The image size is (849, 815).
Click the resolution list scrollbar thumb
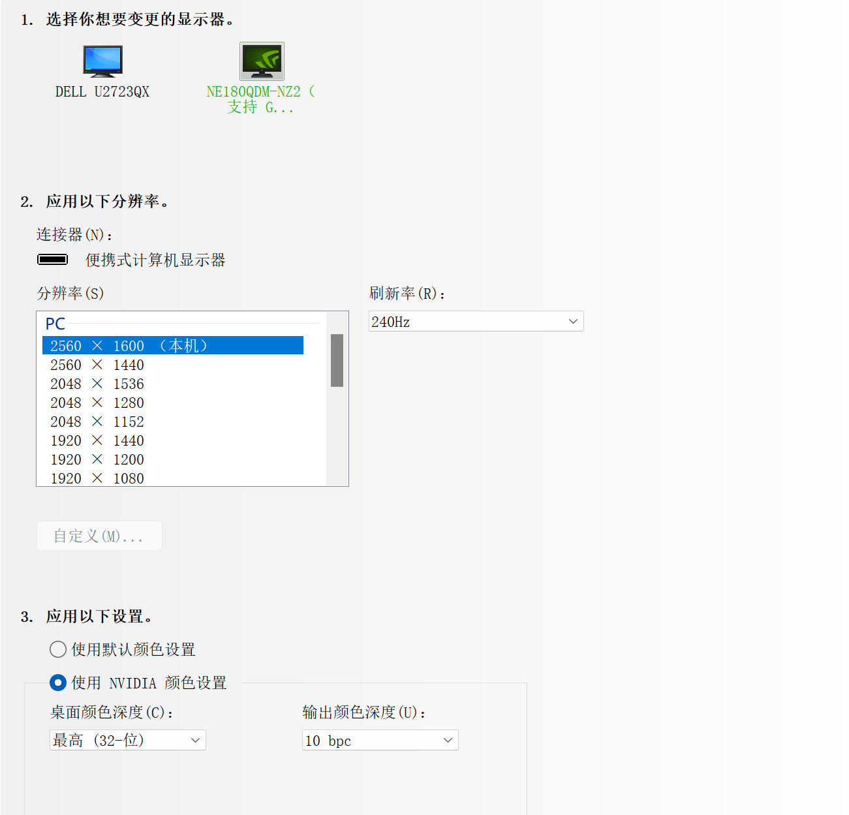[337, 360]
